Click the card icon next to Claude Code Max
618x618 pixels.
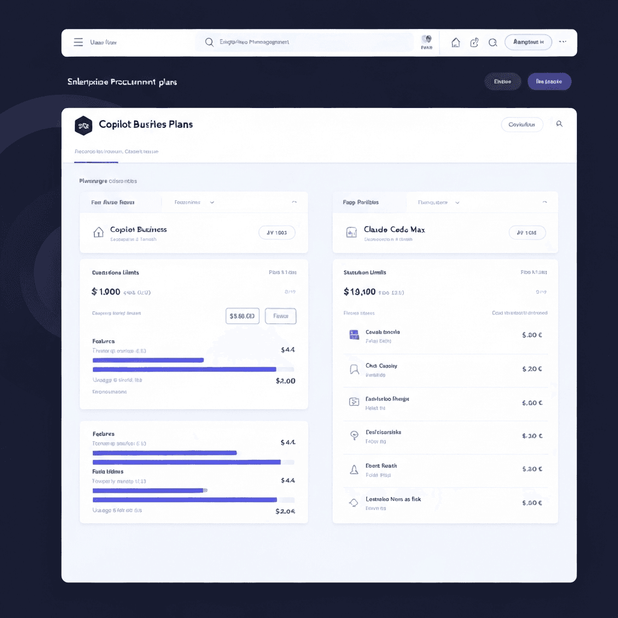coord(352,232)
